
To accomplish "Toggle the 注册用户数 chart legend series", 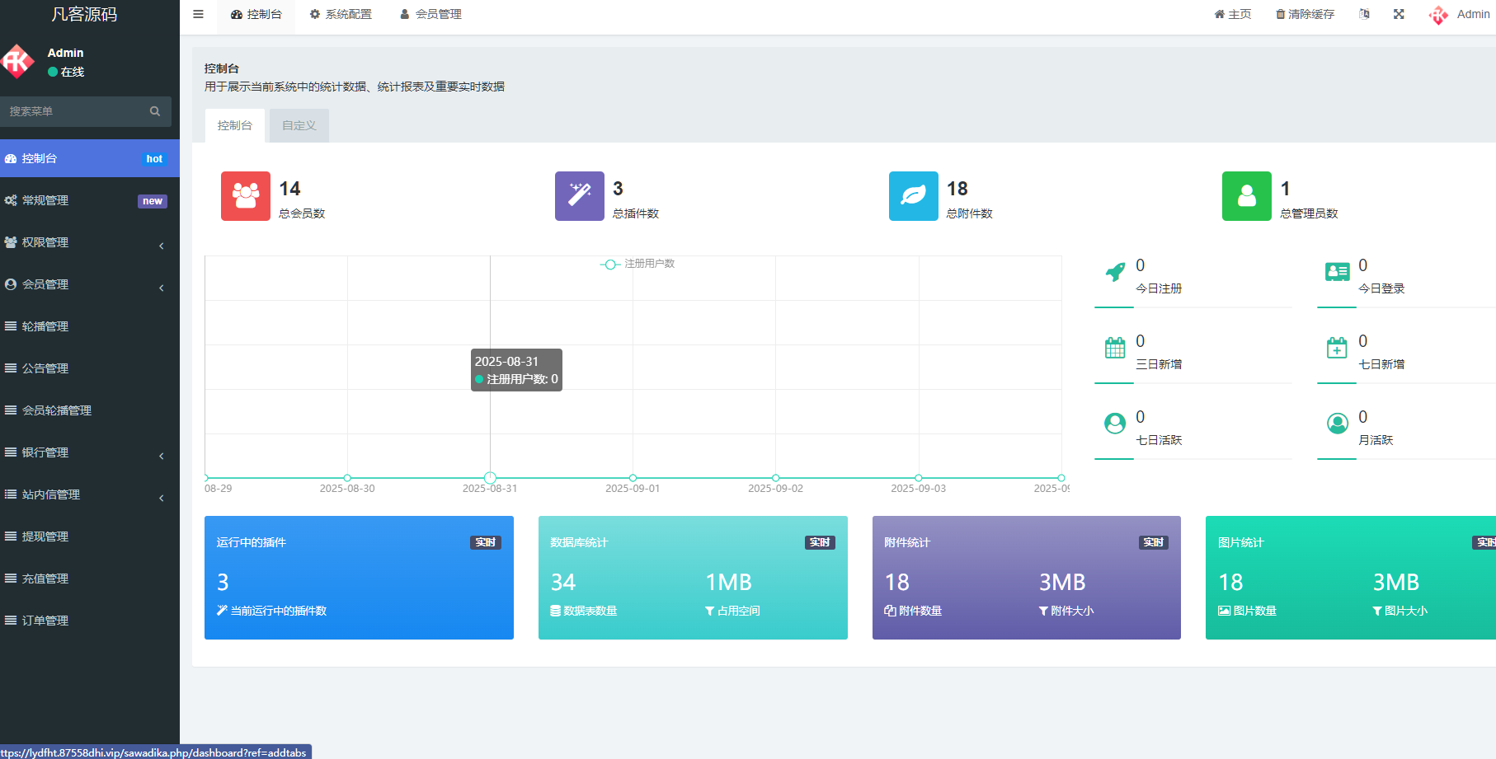I will [637, 264].
